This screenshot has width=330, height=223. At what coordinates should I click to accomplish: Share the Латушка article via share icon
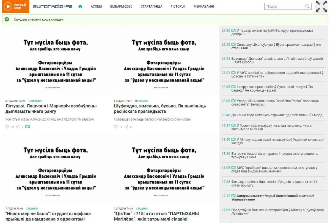18,127
